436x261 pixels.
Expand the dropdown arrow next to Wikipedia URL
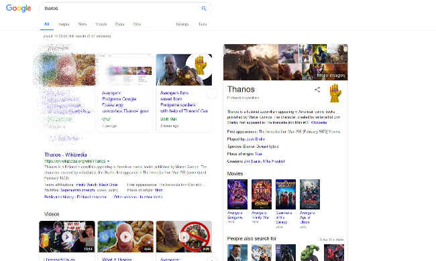pyautogui.click(x=109, y=161)
